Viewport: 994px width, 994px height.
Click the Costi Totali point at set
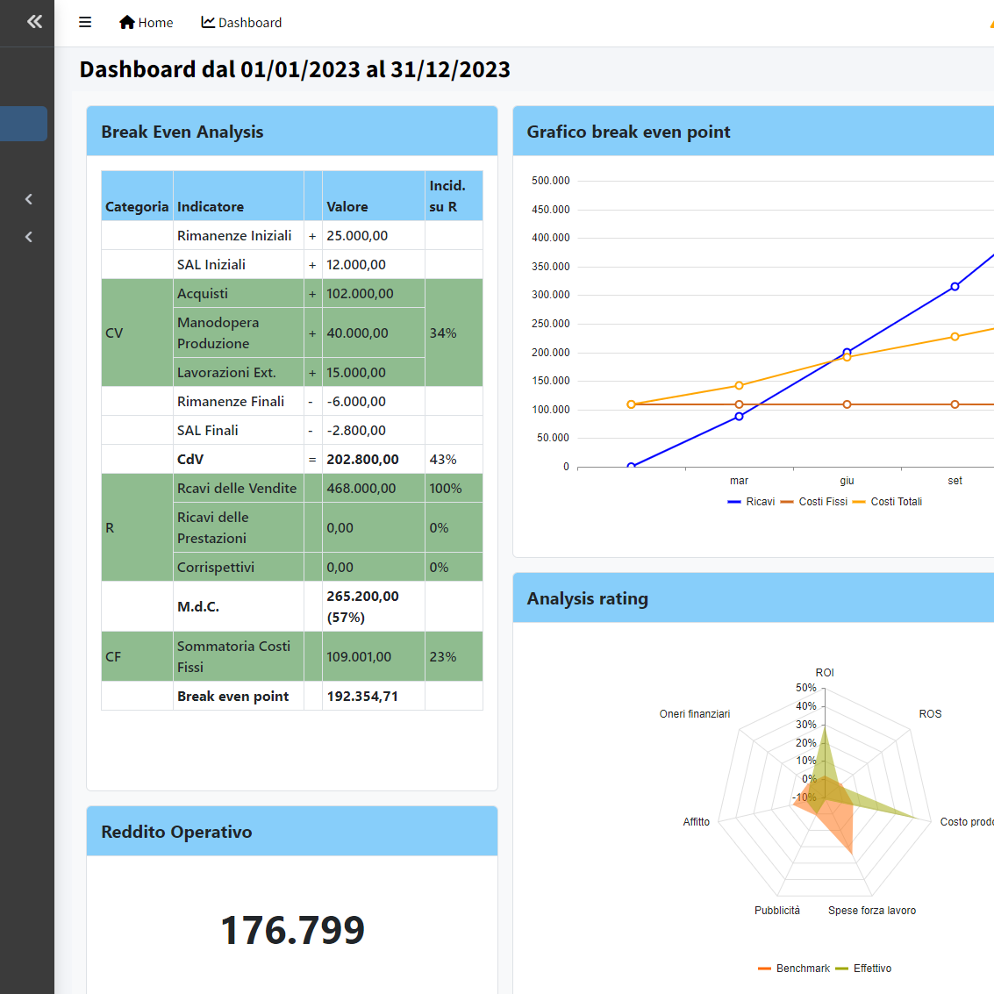point(955,337)
